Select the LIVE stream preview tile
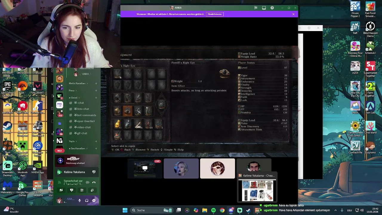The image size is (382, 215). [145, 168]
